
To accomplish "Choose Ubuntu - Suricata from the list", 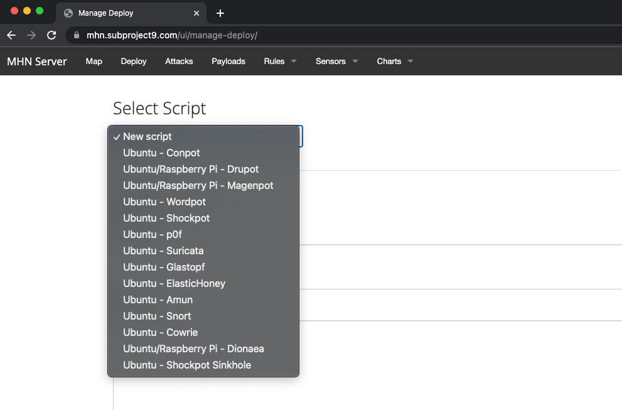I will [203, 251].
